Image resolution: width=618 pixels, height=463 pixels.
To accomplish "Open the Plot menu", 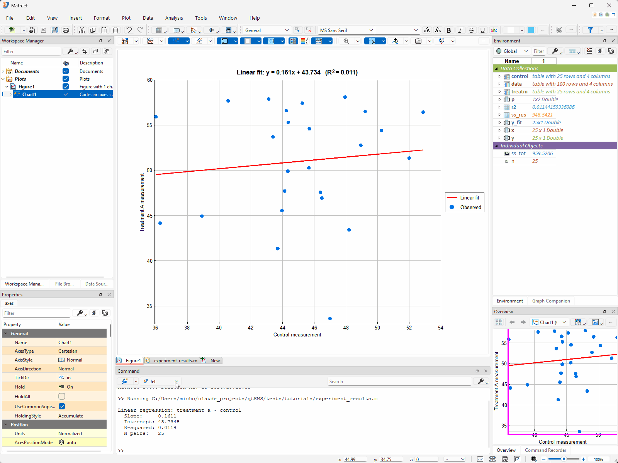I will pos(126,18).
